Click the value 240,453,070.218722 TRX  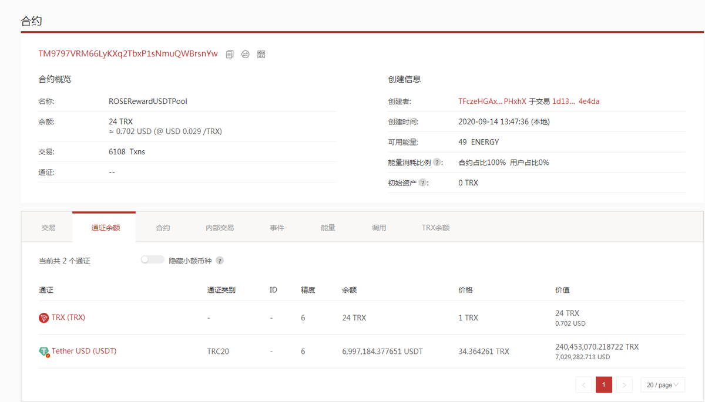click(x=597, y=347)
